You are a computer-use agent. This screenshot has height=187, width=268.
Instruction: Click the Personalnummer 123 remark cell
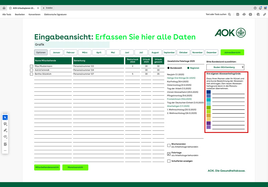pos(98,66)
